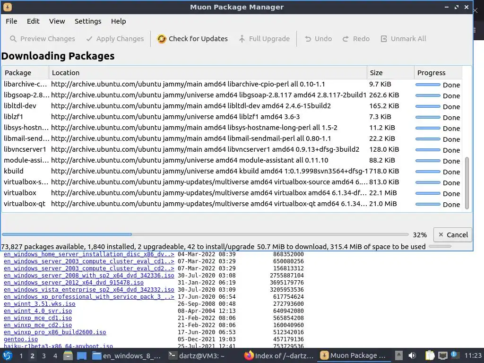Open the Help menu

point(119,21)
